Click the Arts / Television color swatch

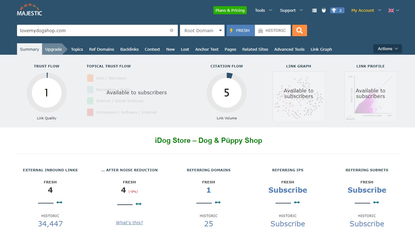point(90,78)
